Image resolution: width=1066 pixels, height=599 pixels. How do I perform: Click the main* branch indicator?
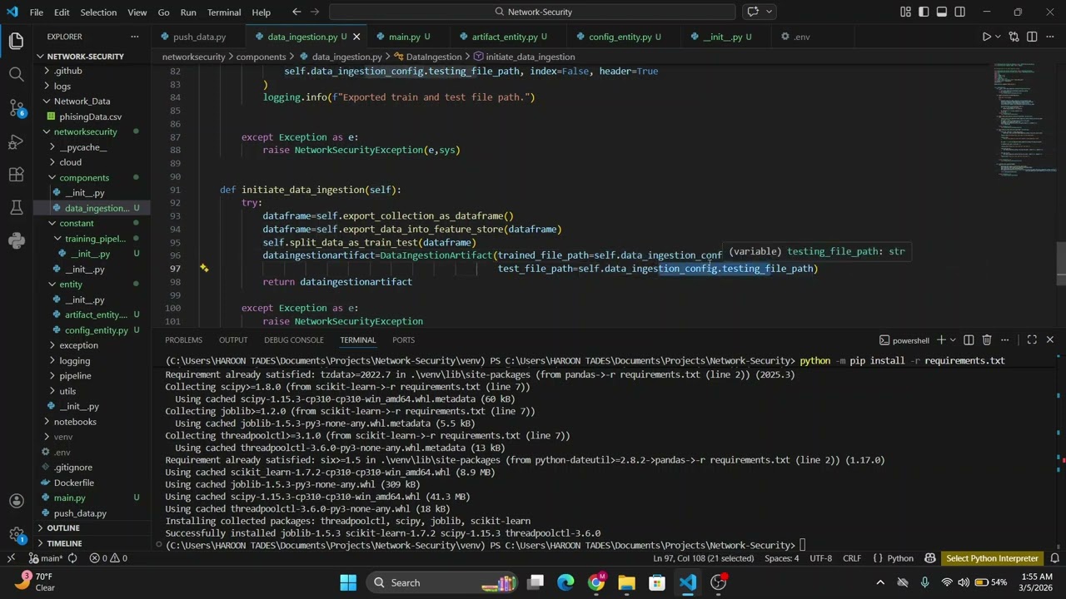click(45, 558)
